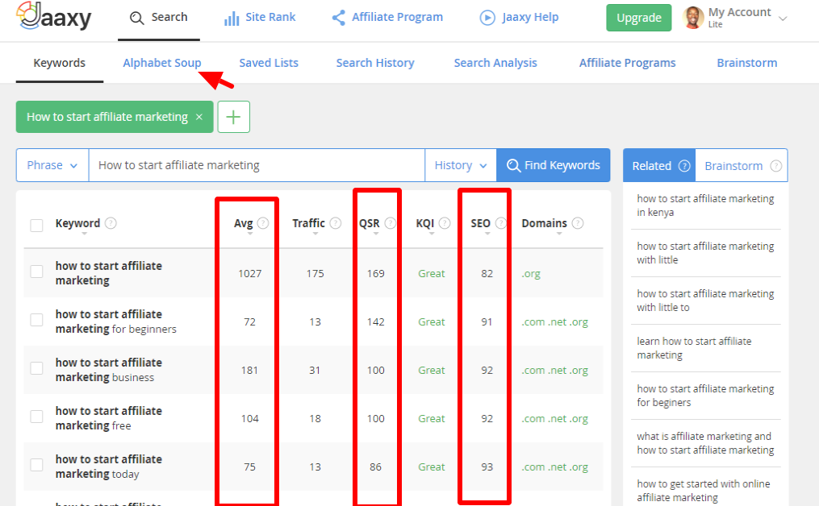Click related keyword 'how to start affiliate marketing in kenya'
This screenshot has width=819, height=506.
pyautogui.click(x=705, y=205)
